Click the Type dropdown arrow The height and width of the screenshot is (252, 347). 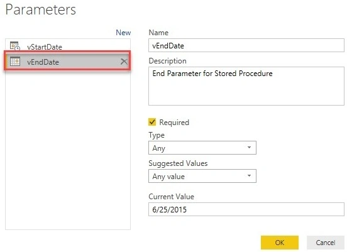pyautogui.click(x=249, y=147)
